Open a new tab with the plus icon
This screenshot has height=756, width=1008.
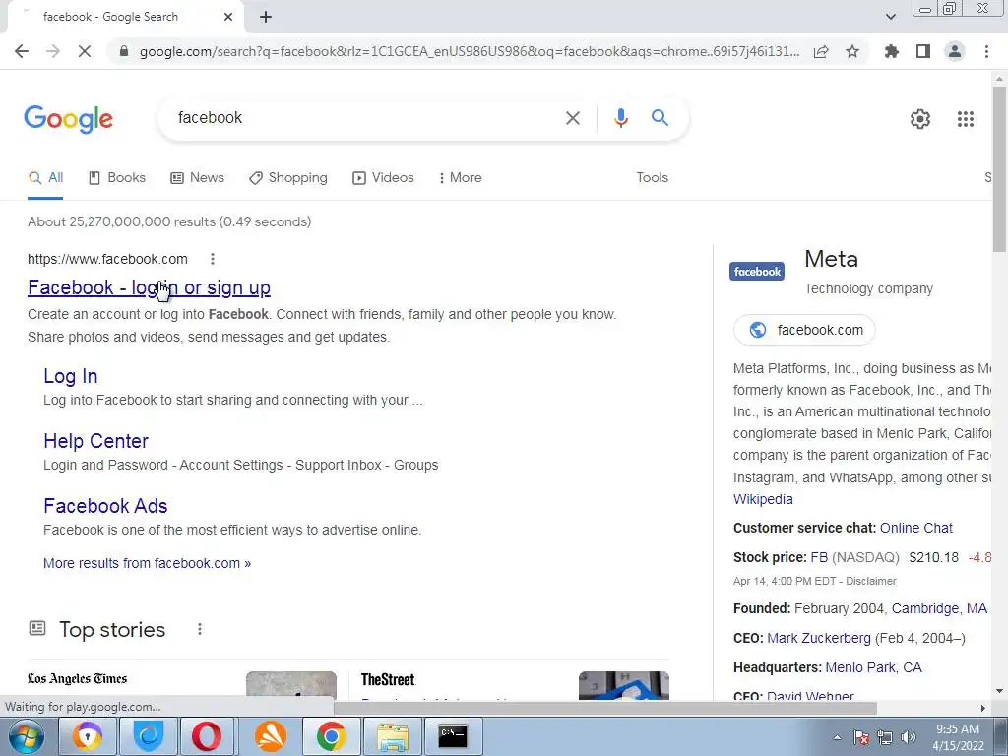tap(266, 17)
